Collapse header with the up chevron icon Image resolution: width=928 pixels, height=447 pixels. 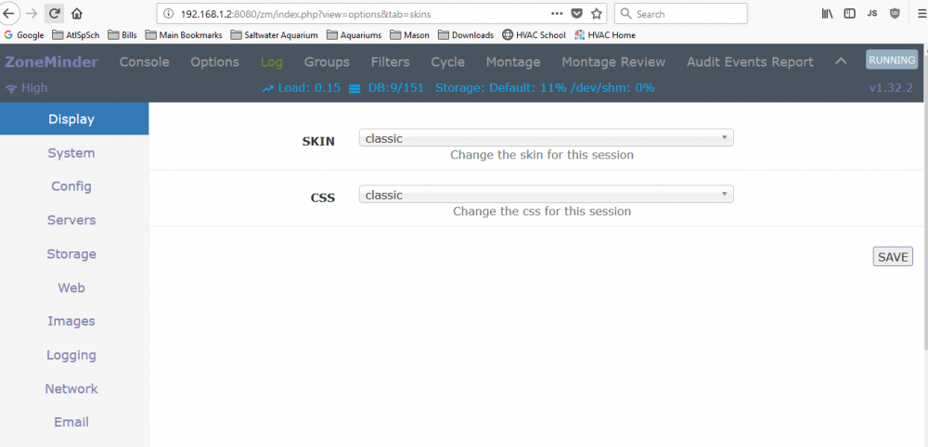point(841,61)
